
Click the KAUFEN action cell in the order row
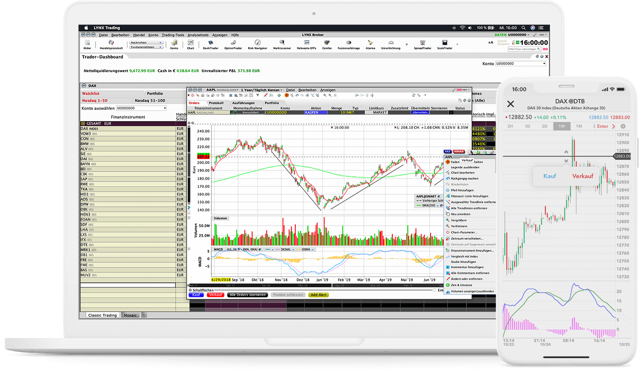(316, 112)
